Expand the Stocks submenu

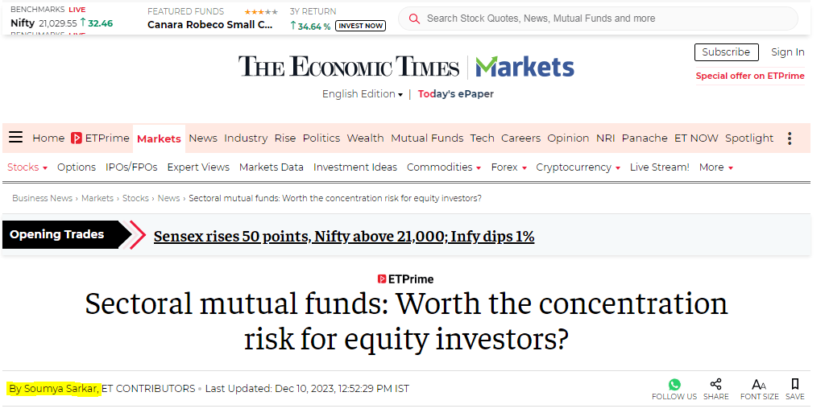click(27, 167)
